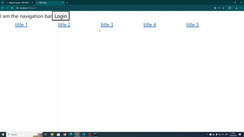Open Task View on the taskbar
Image resolution: width=244 pixels, height=137 pixels.
46,134
